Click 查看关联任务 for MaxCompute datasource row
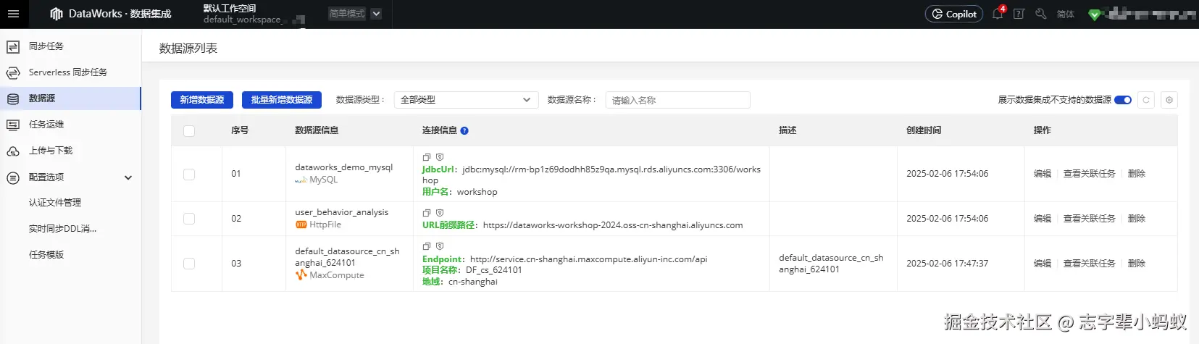1199x344 pixels. [1090, 264]
